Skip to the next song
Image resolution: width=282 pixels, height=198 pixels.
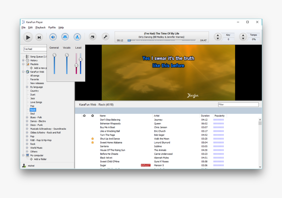(x=39, y=37)
